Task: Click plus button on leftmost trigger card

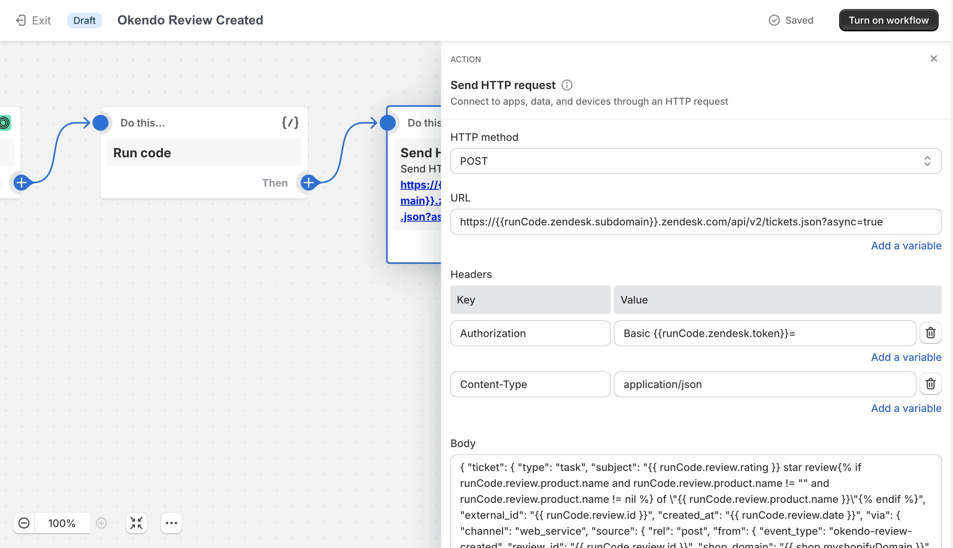Action: pyautogui.click(x=22, y=183)
